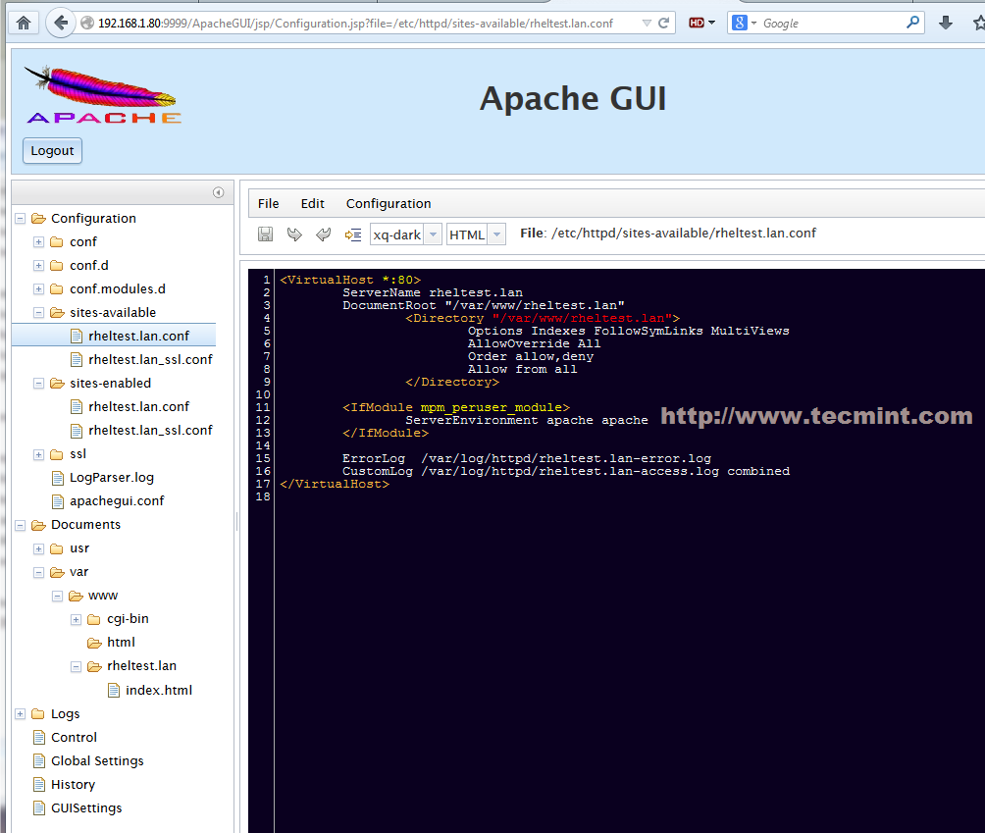Click the browser downloads arrow icon

tap(946, 23)
